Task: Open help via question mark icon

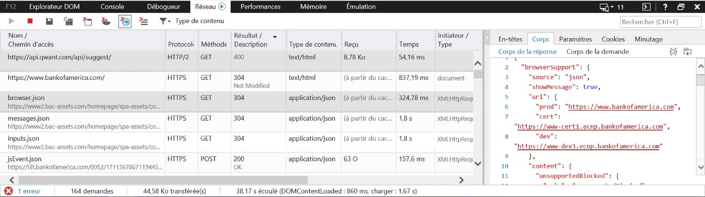Action: pyautogui.click(x=666, y=7)
